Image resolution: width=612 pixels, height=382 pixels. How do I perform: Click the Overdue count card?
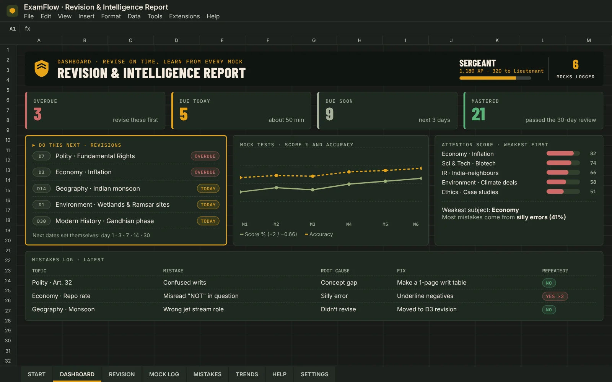[x=95, y=110]
